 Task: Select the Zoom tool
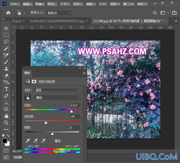click(x=6, y=123)
